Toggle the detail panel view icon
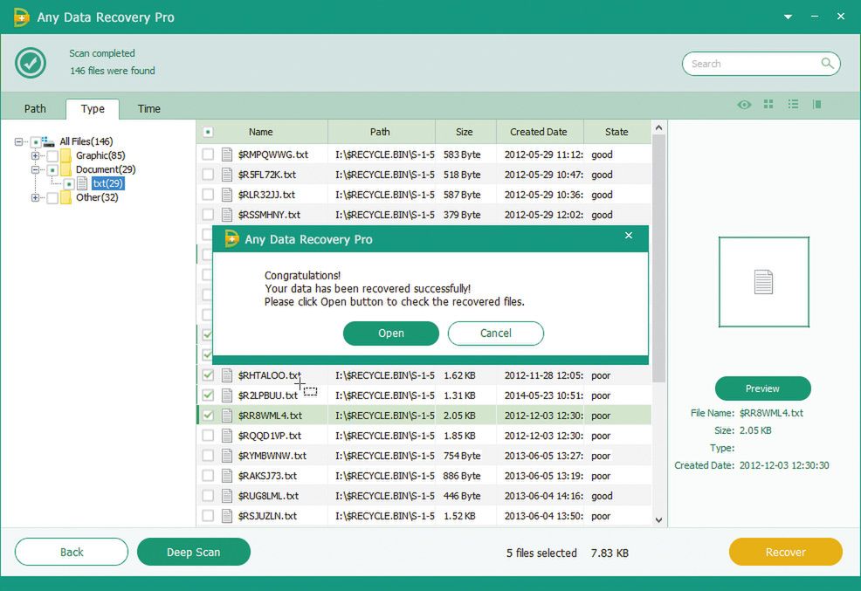The image size is (861, 591). 817,105
